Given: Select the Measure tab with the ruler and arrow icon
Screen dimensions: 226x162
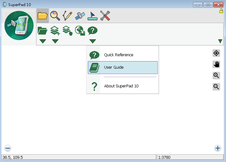Looking at the screenshot, I should click(92, 16).
